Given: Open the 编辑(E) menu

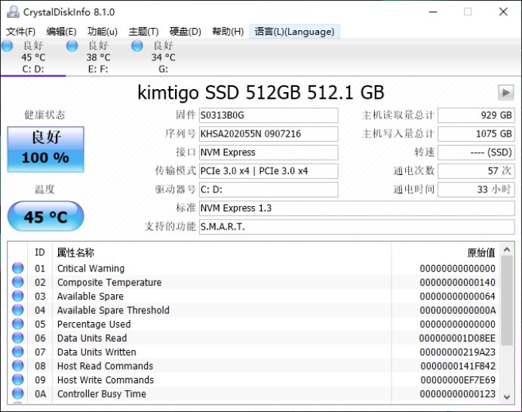Looking at the screenshot, I should [61, 32].
